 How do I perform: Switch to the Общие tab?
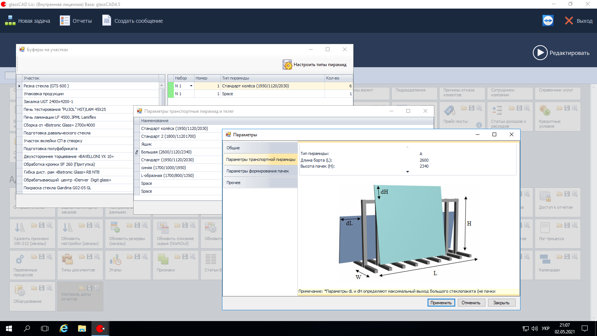point(260,148)
